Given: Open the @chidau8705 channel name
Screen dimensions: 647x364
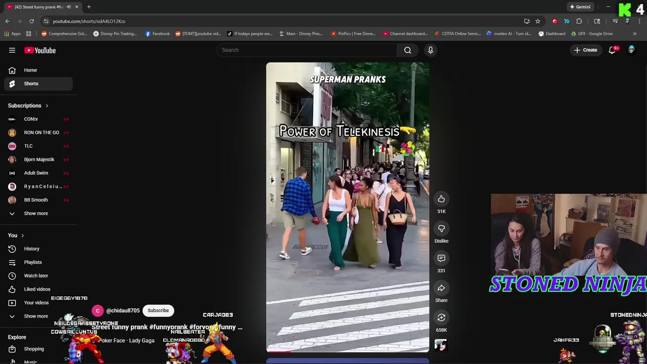Looking at the screenshot, I should click(x=123, y=310).
